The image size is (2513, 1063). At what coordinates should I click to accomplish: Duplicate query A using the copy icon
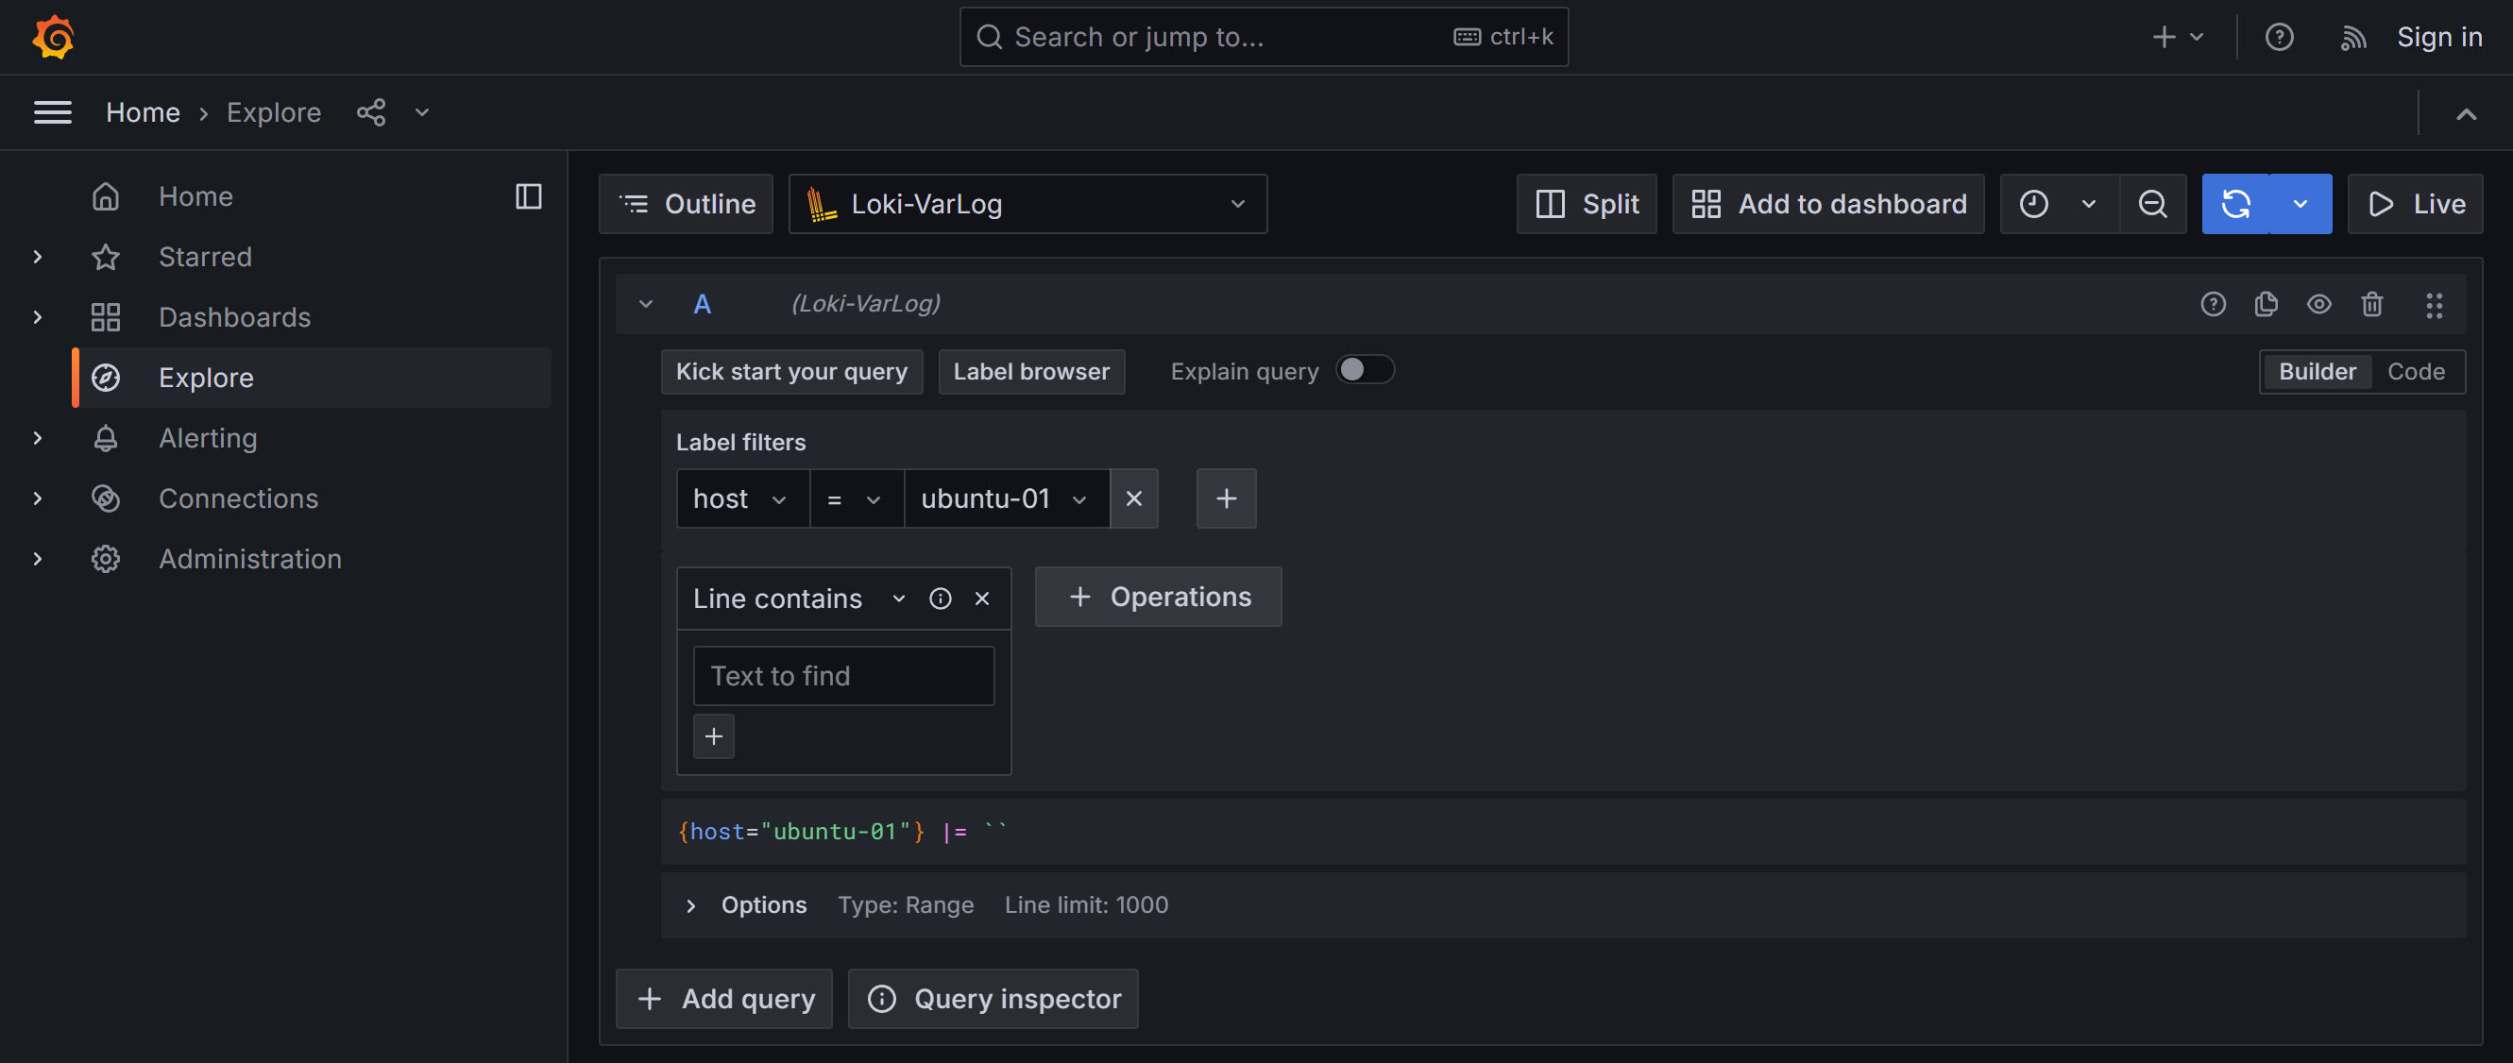pos(2267,304)
